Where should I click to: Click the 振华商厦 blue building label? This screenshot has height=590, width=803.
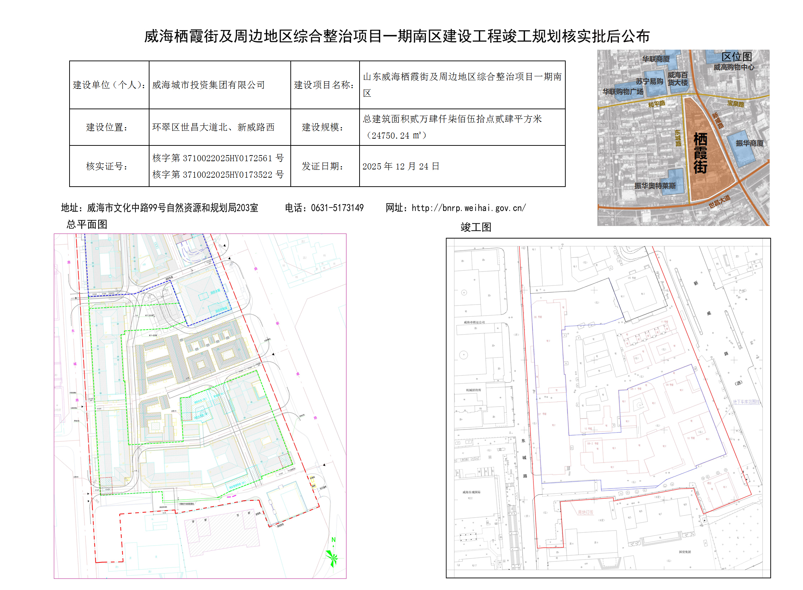click(749, 143)
